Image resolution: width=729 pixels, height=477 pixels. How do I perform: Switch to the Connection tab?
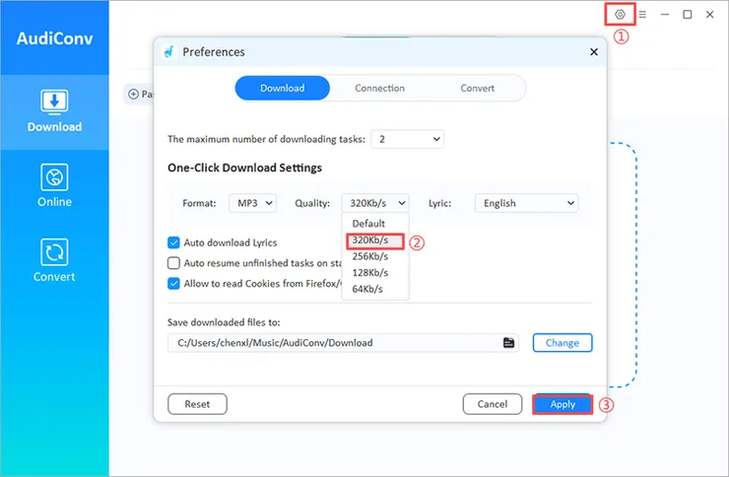tap(379, 89)
